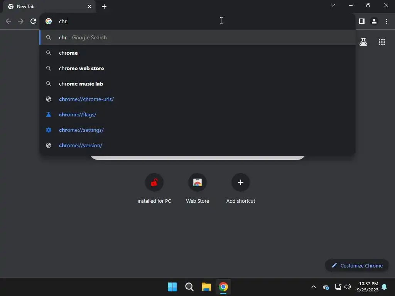
Task: Click globe icon beside chrome://chrome-urls/
Action: pyautogui.click(x=49, y=99)
